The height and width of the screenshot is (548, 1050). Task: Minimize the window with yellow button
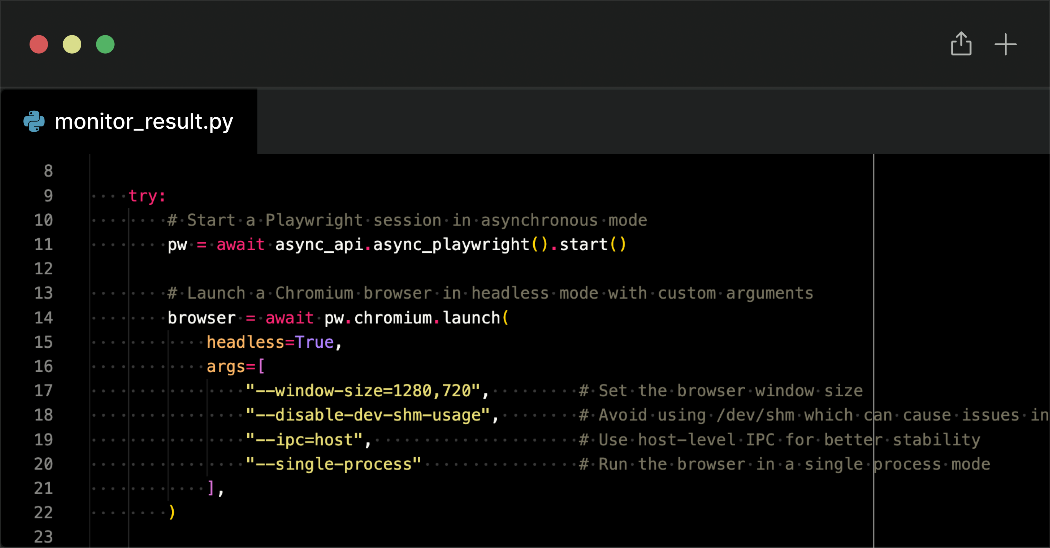[x=72, y=44]
